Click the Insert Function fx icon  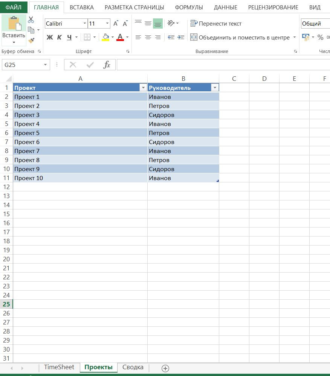[x=107, y=65]
